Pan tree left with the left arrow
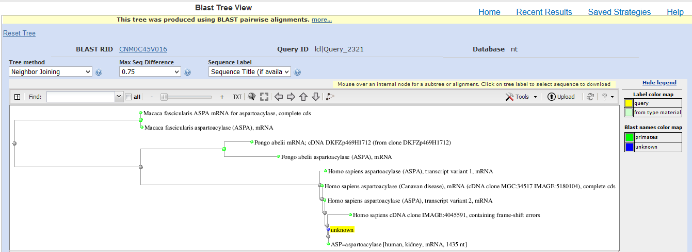692x252 pixels. coord(279,97)
